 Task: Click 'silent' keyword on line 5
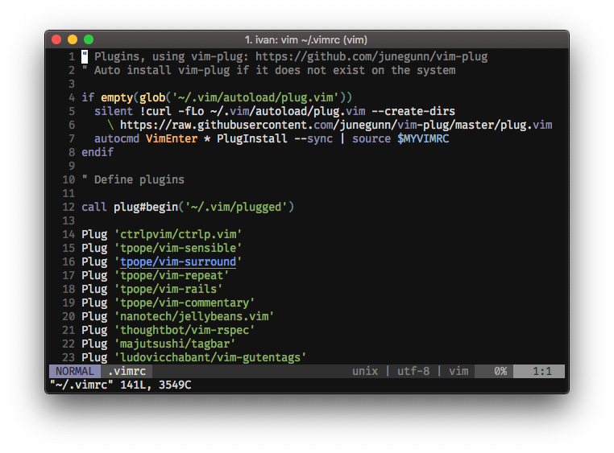[x=114, y=111]
